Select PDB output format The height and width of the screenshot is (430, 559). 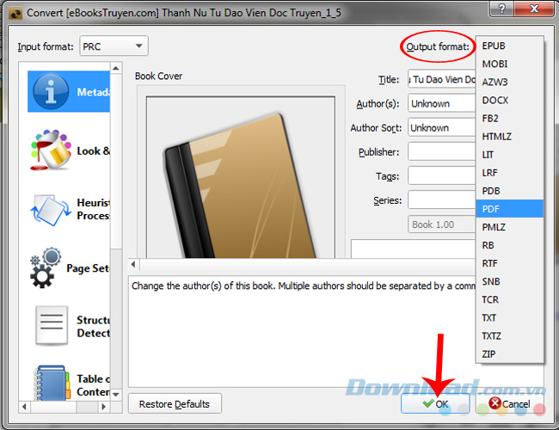pos(509,191)
